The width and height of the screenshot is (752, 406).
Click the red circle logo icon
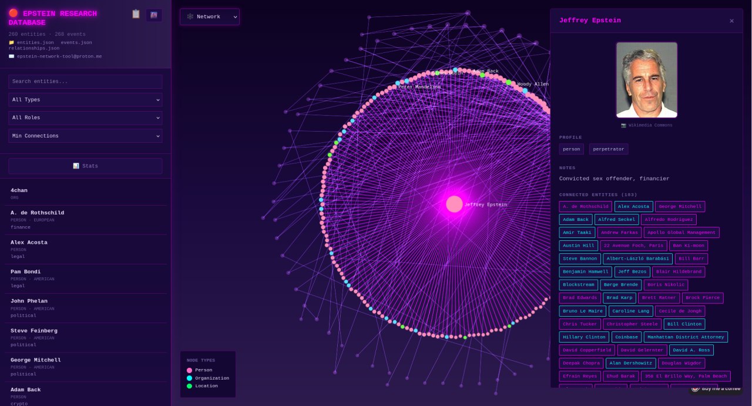14,13
